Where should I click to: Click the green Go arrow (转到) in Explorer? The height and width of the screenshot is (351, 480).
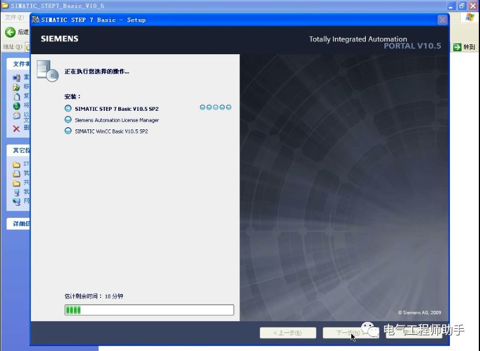[457, 47]
